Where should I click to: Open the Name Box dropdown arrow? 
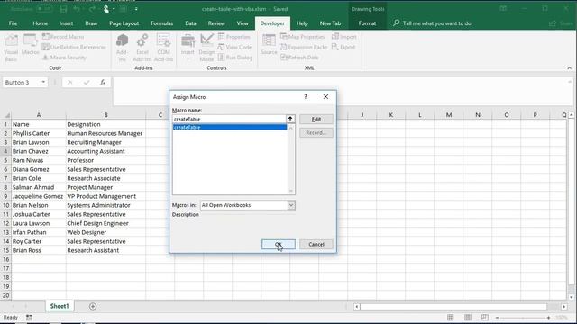43,82
